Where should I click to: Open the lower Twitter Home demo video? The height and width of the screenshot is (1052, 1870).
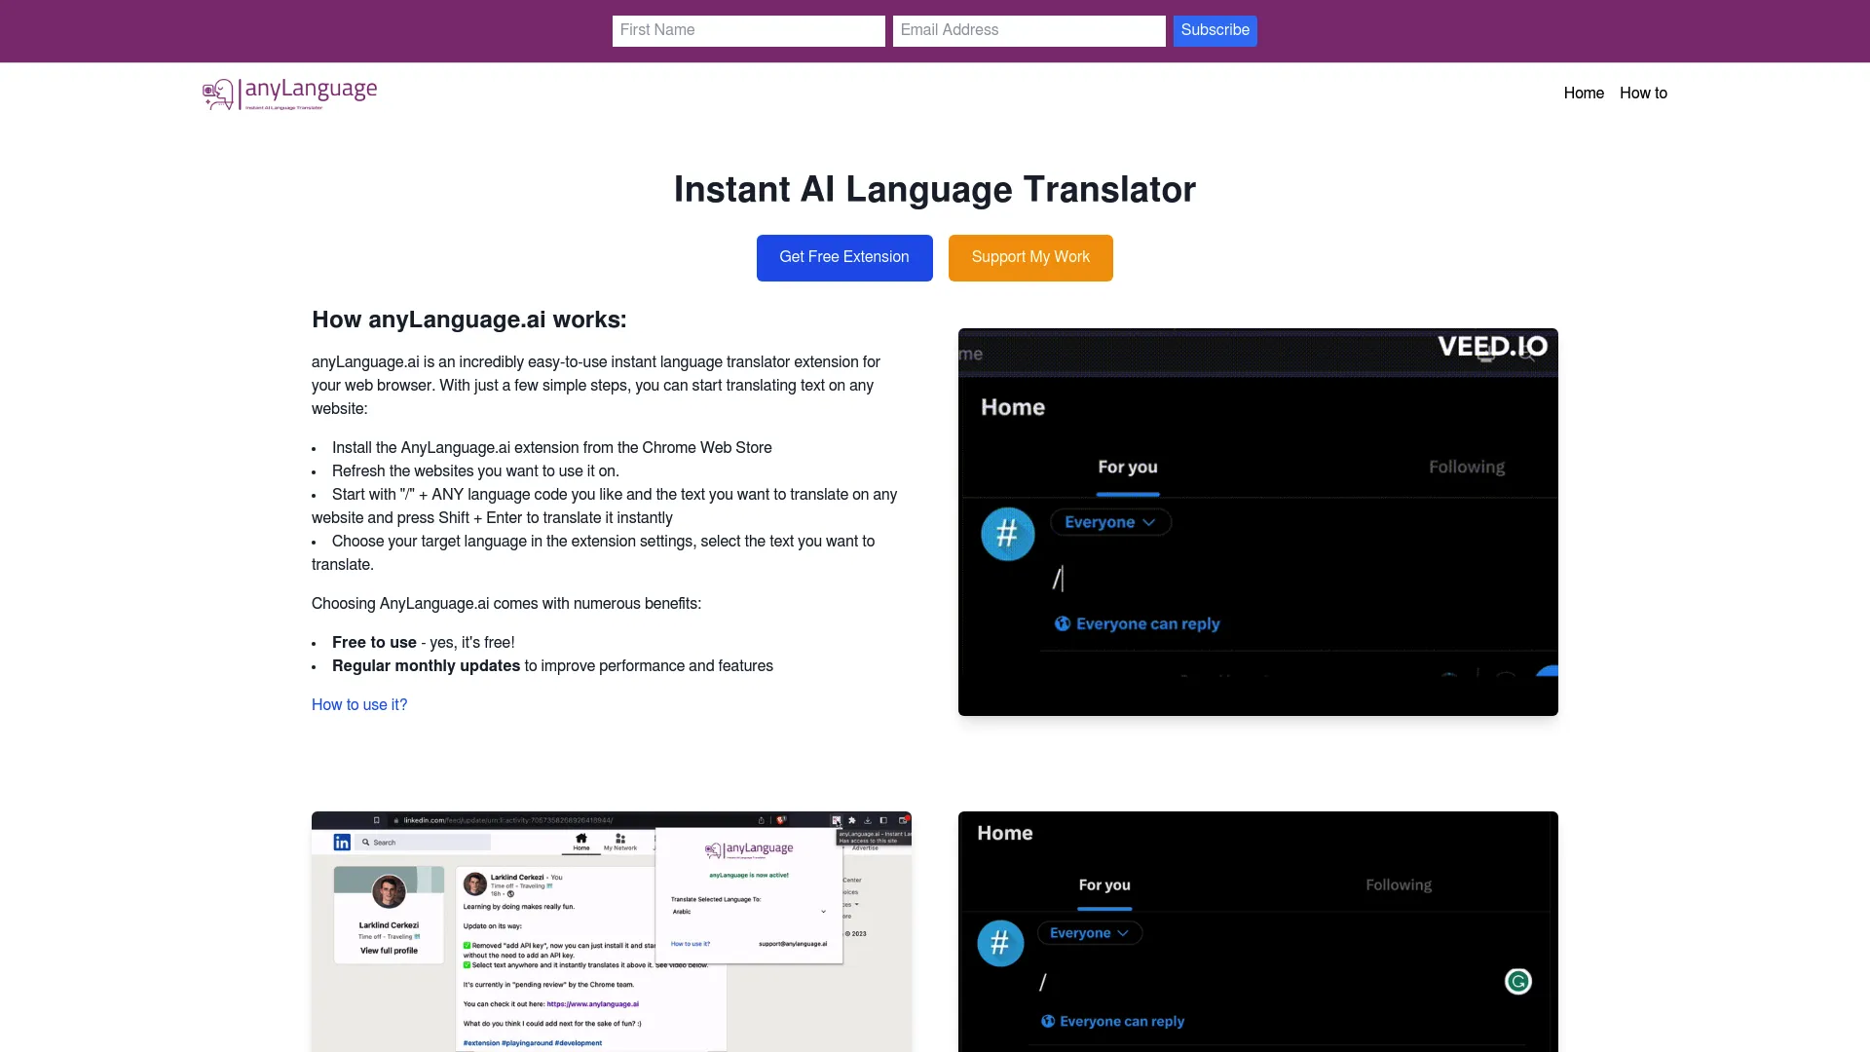1258,931
